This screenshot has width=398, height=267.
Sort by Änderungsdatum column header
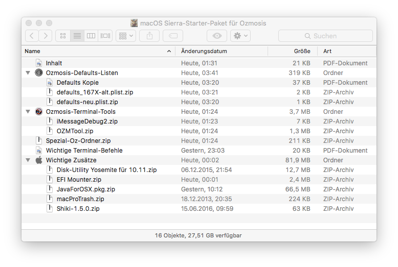(x=222, y=51)
